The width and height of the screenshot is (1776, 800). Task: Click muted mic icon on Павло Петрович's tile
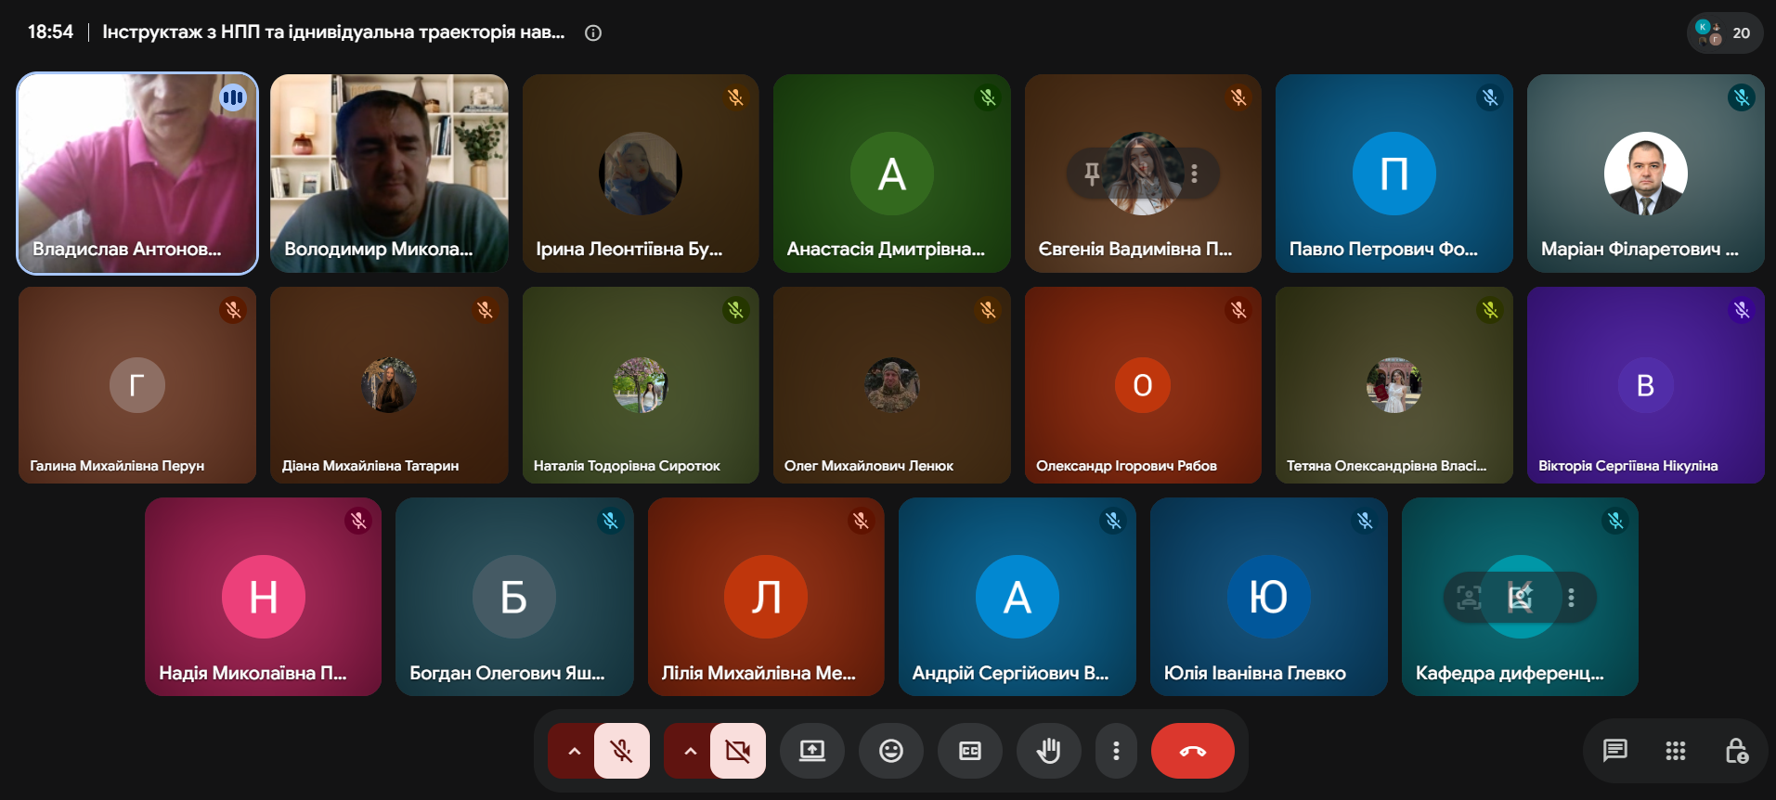pos(1490,97)
